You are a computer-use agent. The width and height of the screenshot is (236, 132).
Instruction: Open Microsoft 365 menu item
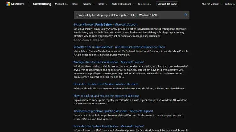click(x=61, y=4)
